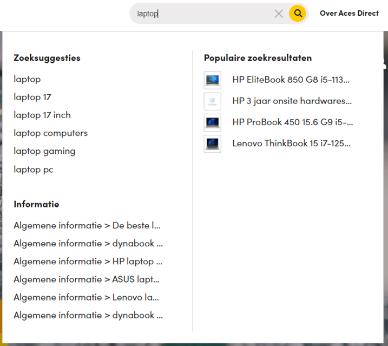Clear the search field with the X icon
The height and width of the screenshot is (346, 388).
coord(279,14)
